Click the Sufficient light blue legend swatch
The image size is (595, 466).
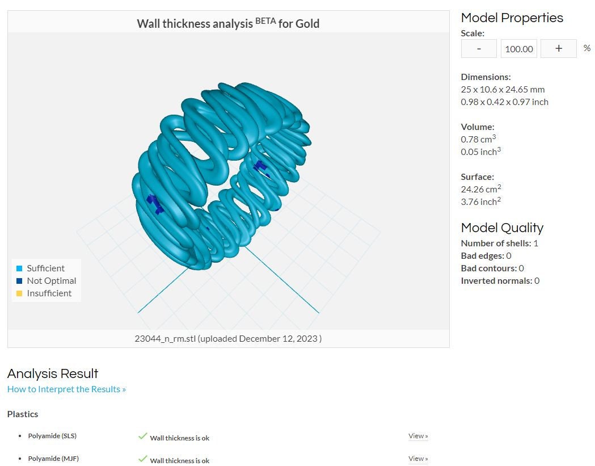point(19,268)
